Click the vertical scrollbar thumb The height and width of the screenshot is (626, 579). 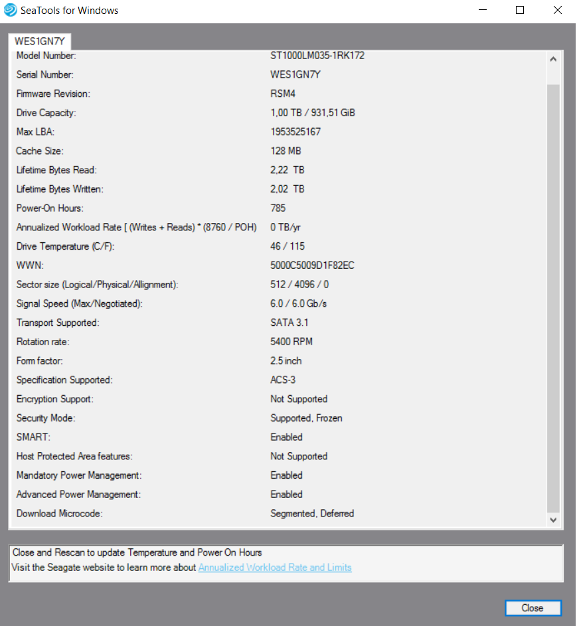(553, 298)
